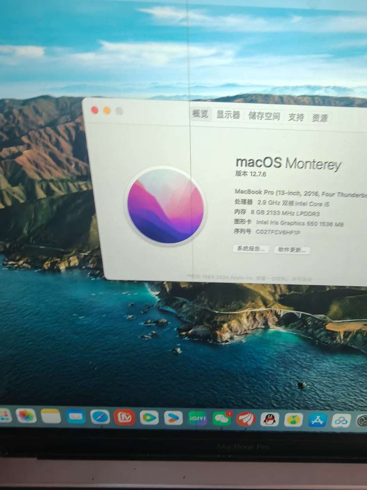Image resolution: width=367 pixels, height=490 pixels.
Task: Click the serial number value after 序列号
Action: point(278,232)
